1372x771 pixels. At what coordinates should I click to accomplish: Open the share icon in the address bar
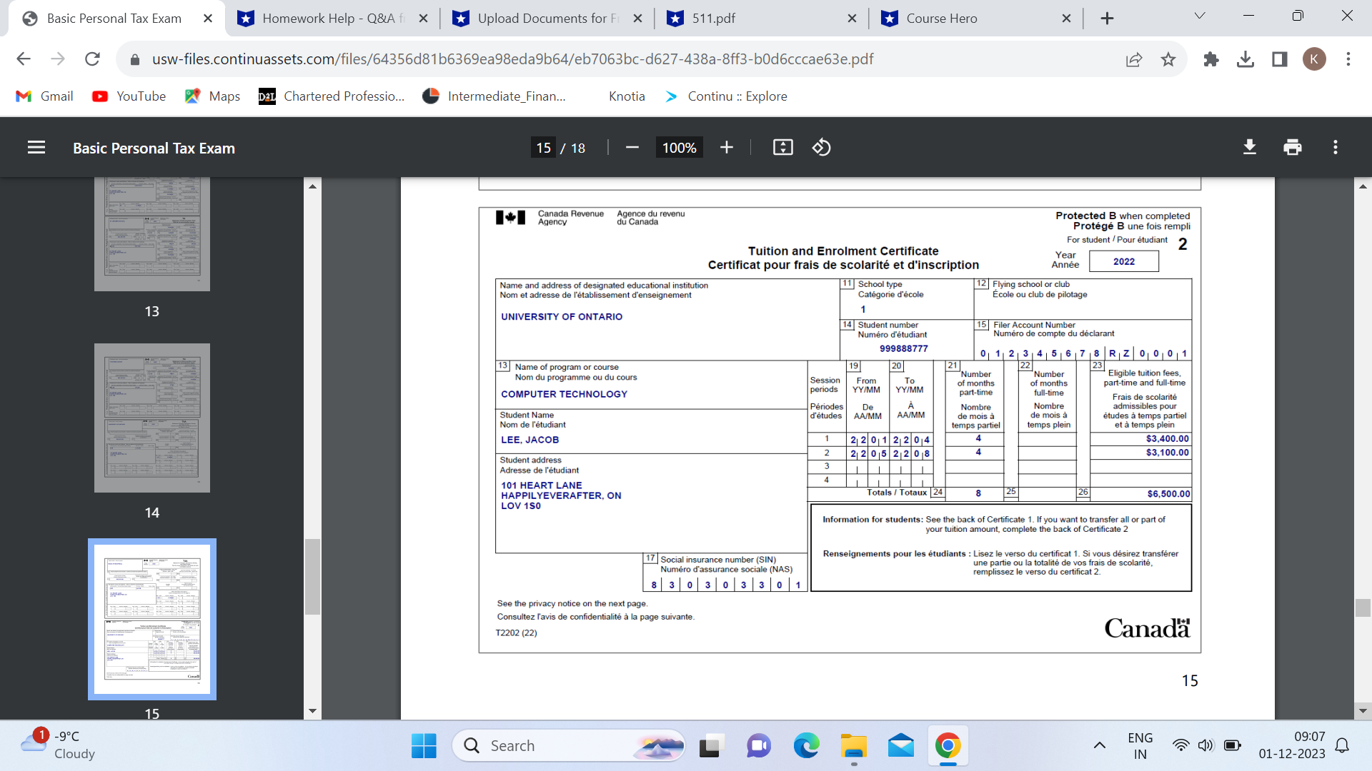point(1134,59)
